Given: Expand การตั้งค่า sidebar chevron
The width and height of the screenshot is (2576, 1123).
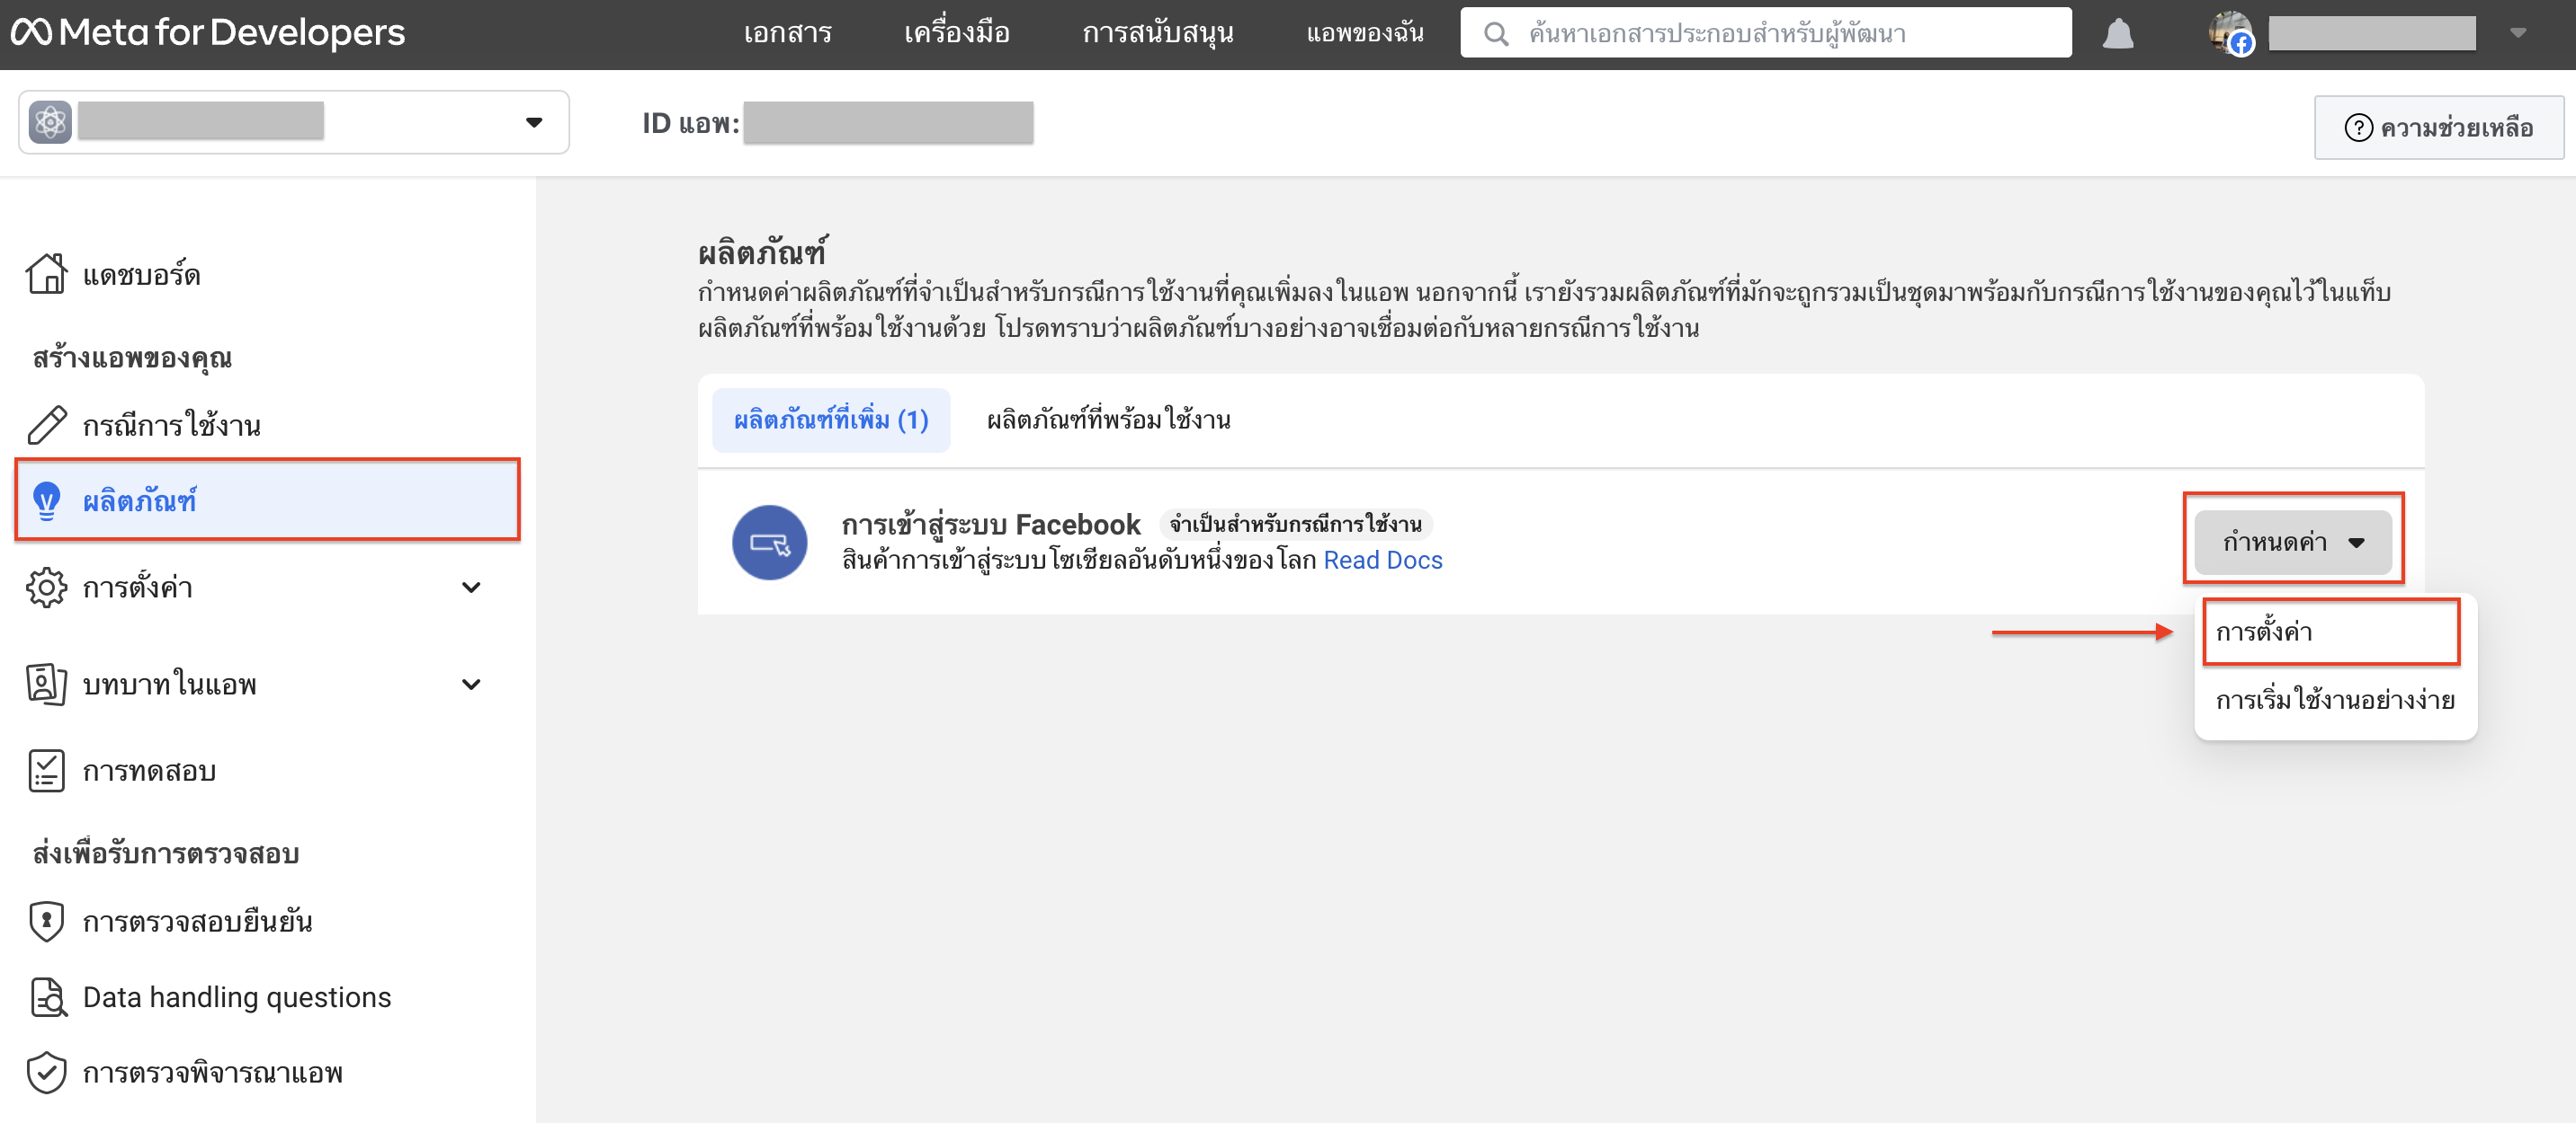Looking at the screenshot, I should [x=471, y=588].
